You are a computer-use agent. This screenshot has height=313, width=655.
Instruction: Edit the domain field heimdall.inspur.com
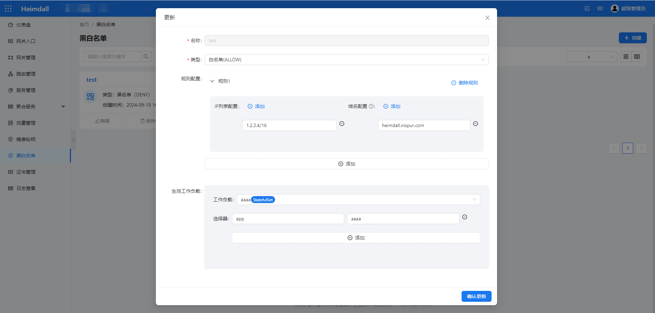(x=424, y=125)
